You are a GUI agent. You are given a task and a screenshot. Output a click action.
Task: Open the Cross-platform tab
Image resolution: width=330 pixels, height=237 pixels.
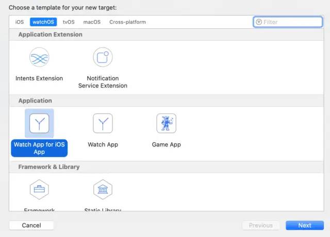(127, 22)
